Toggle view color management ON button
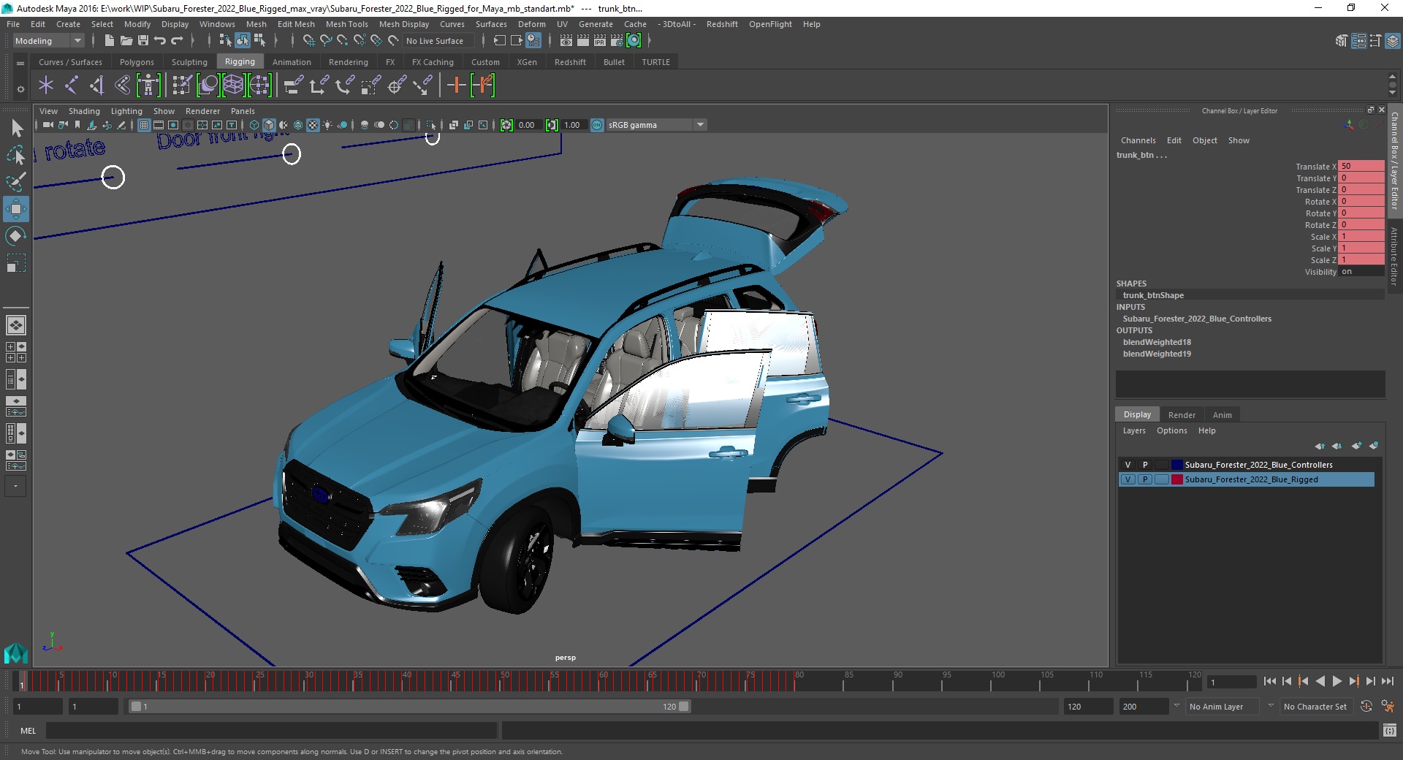 click(597, 125)
